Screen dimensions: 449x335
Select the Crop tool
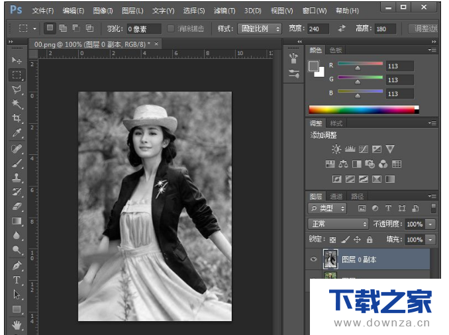tap(17, 118)
